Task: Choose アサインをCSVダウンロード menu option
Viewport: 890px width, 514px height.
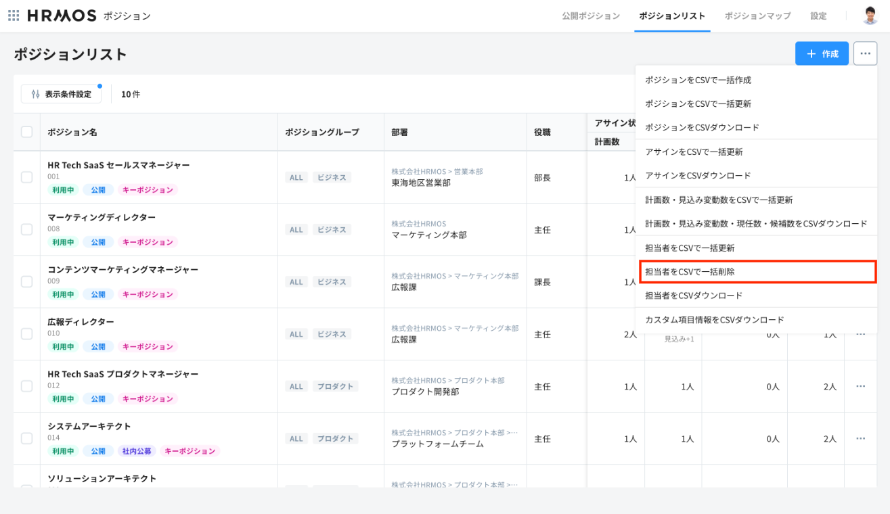Action: 698,176
